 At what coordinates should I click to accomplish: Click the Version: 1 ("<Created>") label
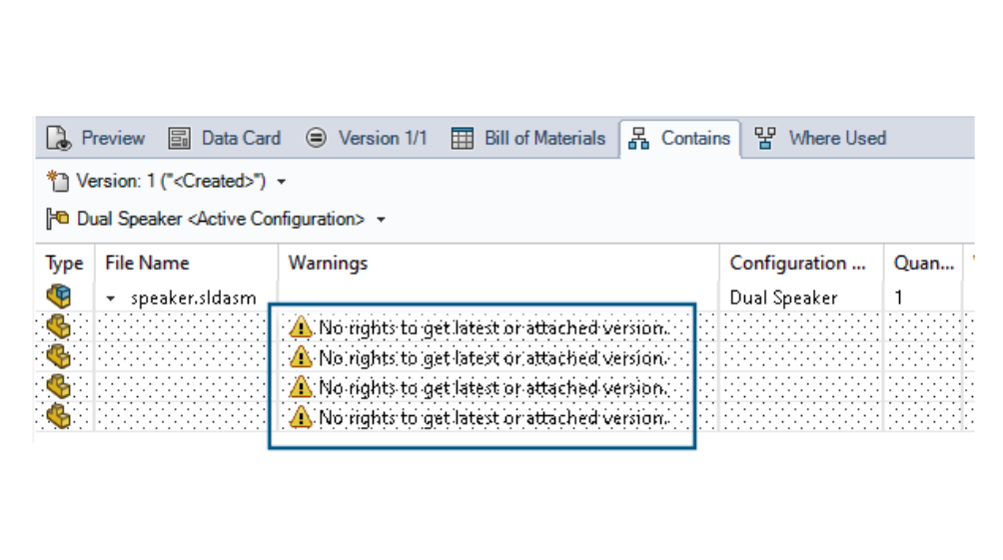[x=171, y=182]
